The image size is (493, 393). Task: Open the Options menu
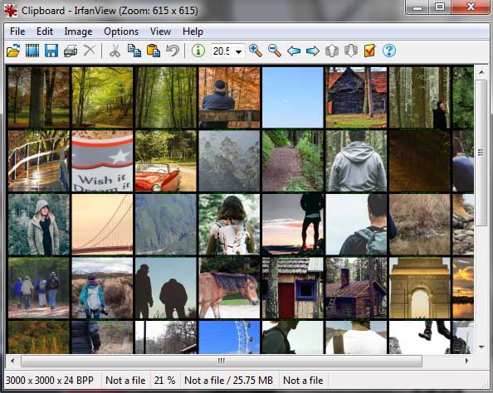121,32
